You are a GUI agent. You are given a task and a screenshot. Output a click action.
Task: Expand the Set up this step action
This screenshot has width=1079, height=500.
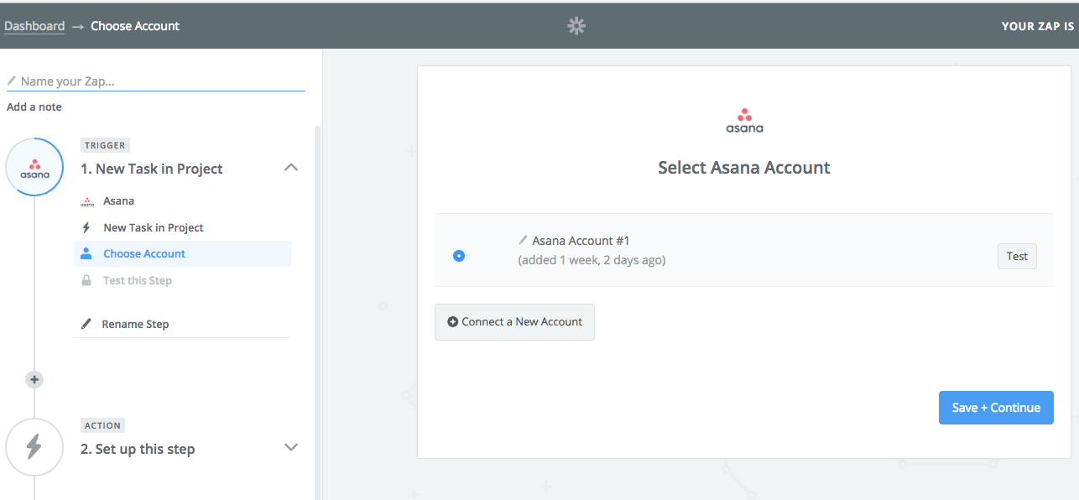pos(291,447)
